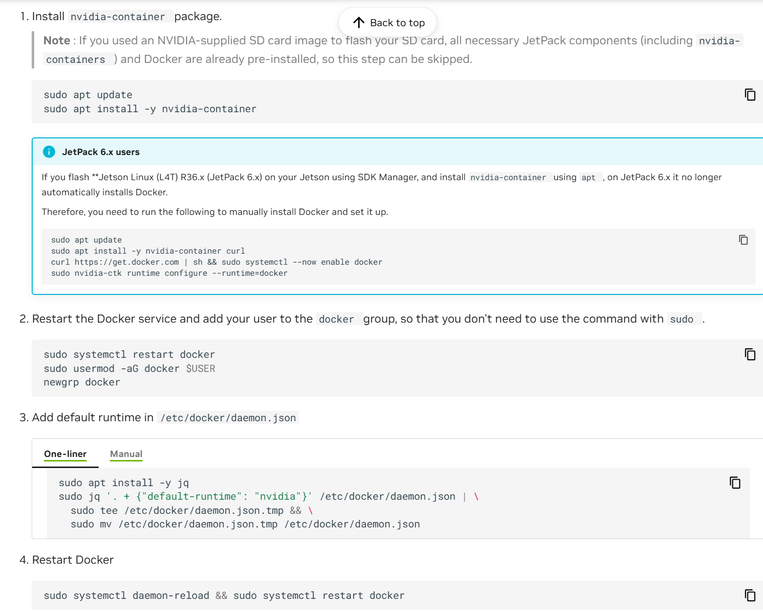Image resolution: width=763 pixels, height=616 pixels.
Task: Copy the 'sudo apt install -y nvidia-container' code block
Action: point(750,95)
